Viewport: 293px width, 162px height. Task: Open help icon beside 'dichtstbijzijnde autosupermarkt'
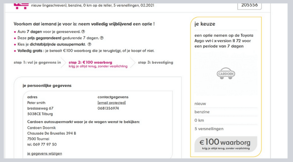point(90,44)
